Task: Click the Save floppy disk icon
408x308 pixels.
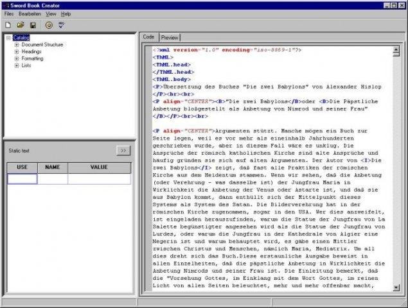Action: pyautogui.click(x=33, y=25)
